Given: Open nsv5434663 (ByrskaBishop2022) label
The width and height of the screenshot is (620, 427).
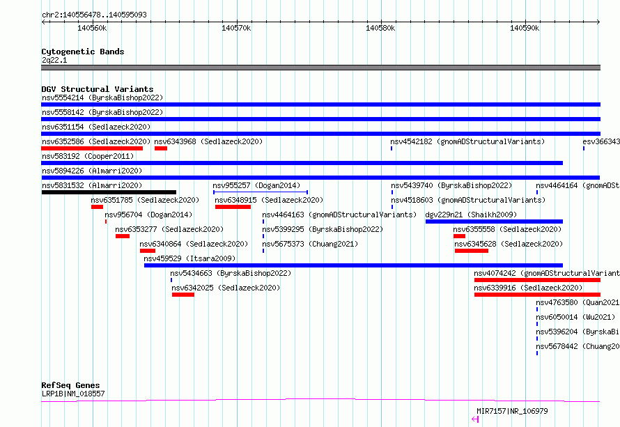Looking at the screenshot, I should tap(231, 273).
